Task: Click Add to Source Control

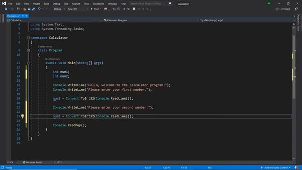Action: [x=276, y=168]
